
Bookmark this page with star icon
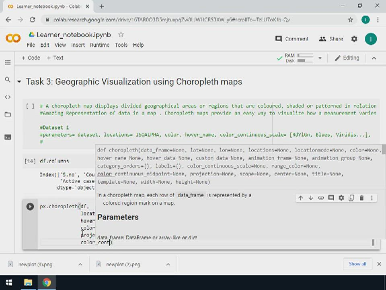click(351, 20)
